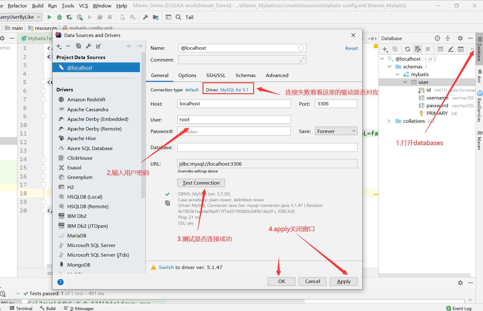Viewport: 483px width, 311px height.
Task: Open the VCS menu
Action: (83, 6)
